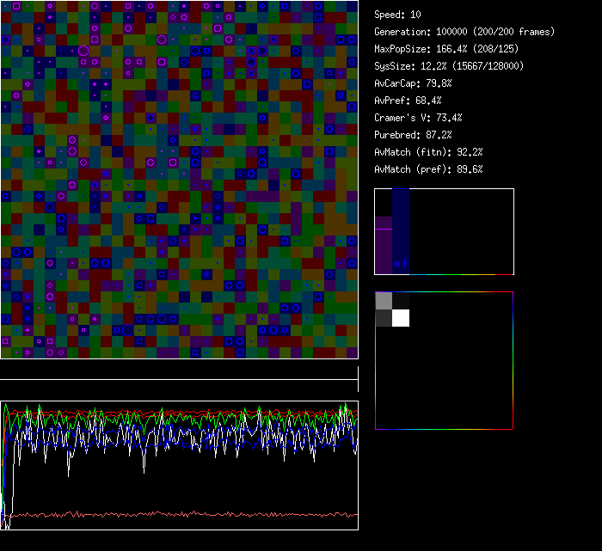Select the Purebred 87.2% line
Image resolution: width=602 pixels, height=551 pixels.
pos(413,135)
